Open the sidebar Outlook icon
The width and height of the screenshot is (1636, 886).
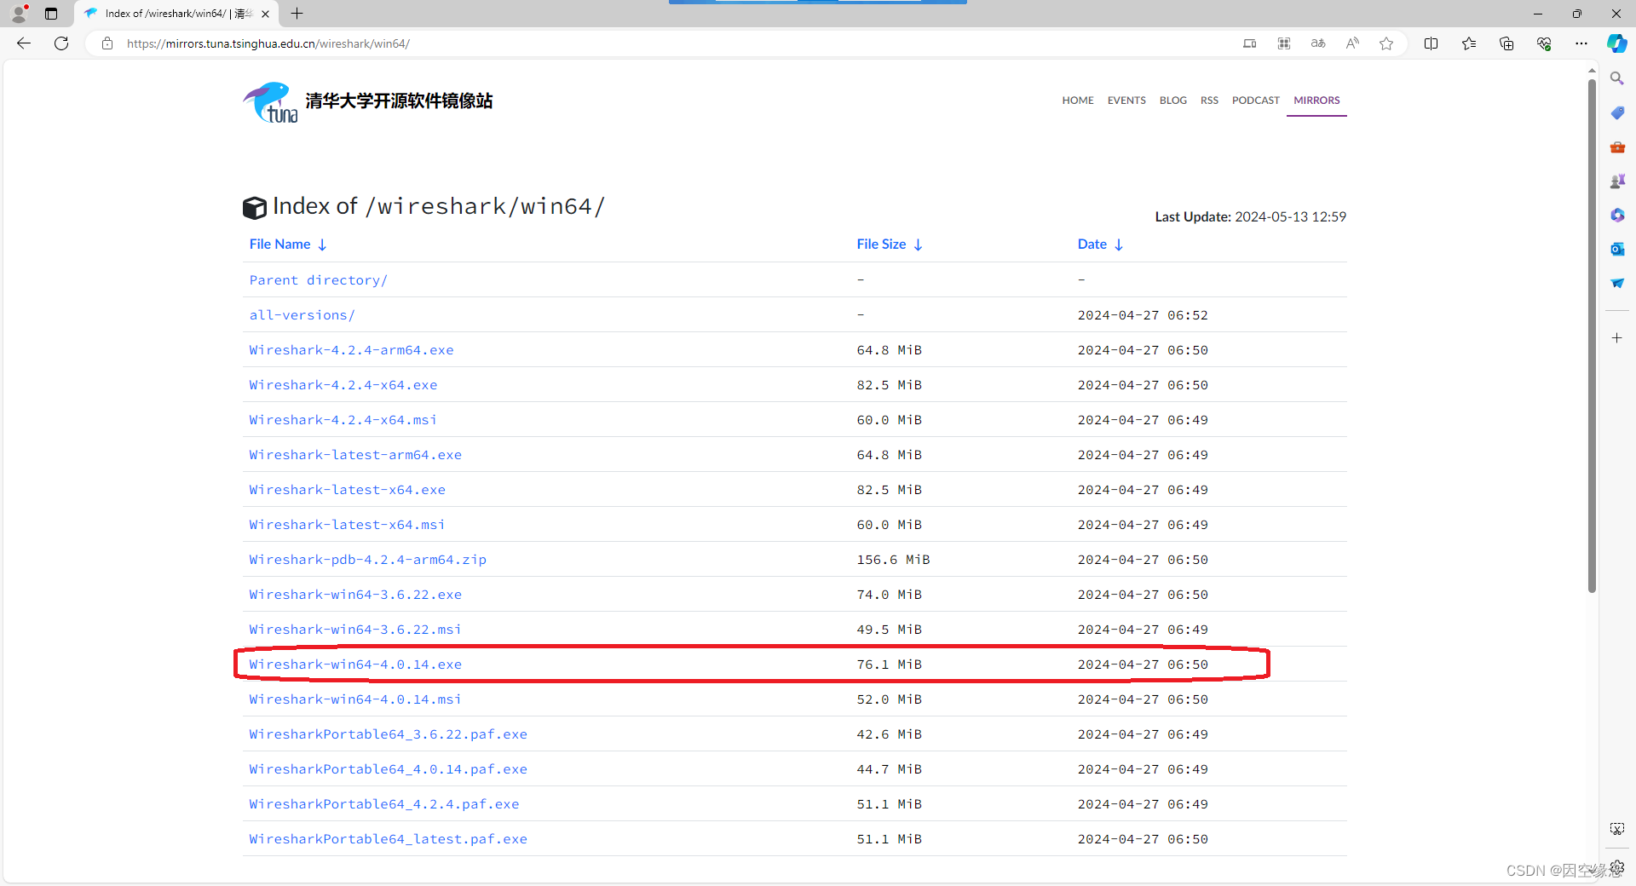(x=1617, y=249)
